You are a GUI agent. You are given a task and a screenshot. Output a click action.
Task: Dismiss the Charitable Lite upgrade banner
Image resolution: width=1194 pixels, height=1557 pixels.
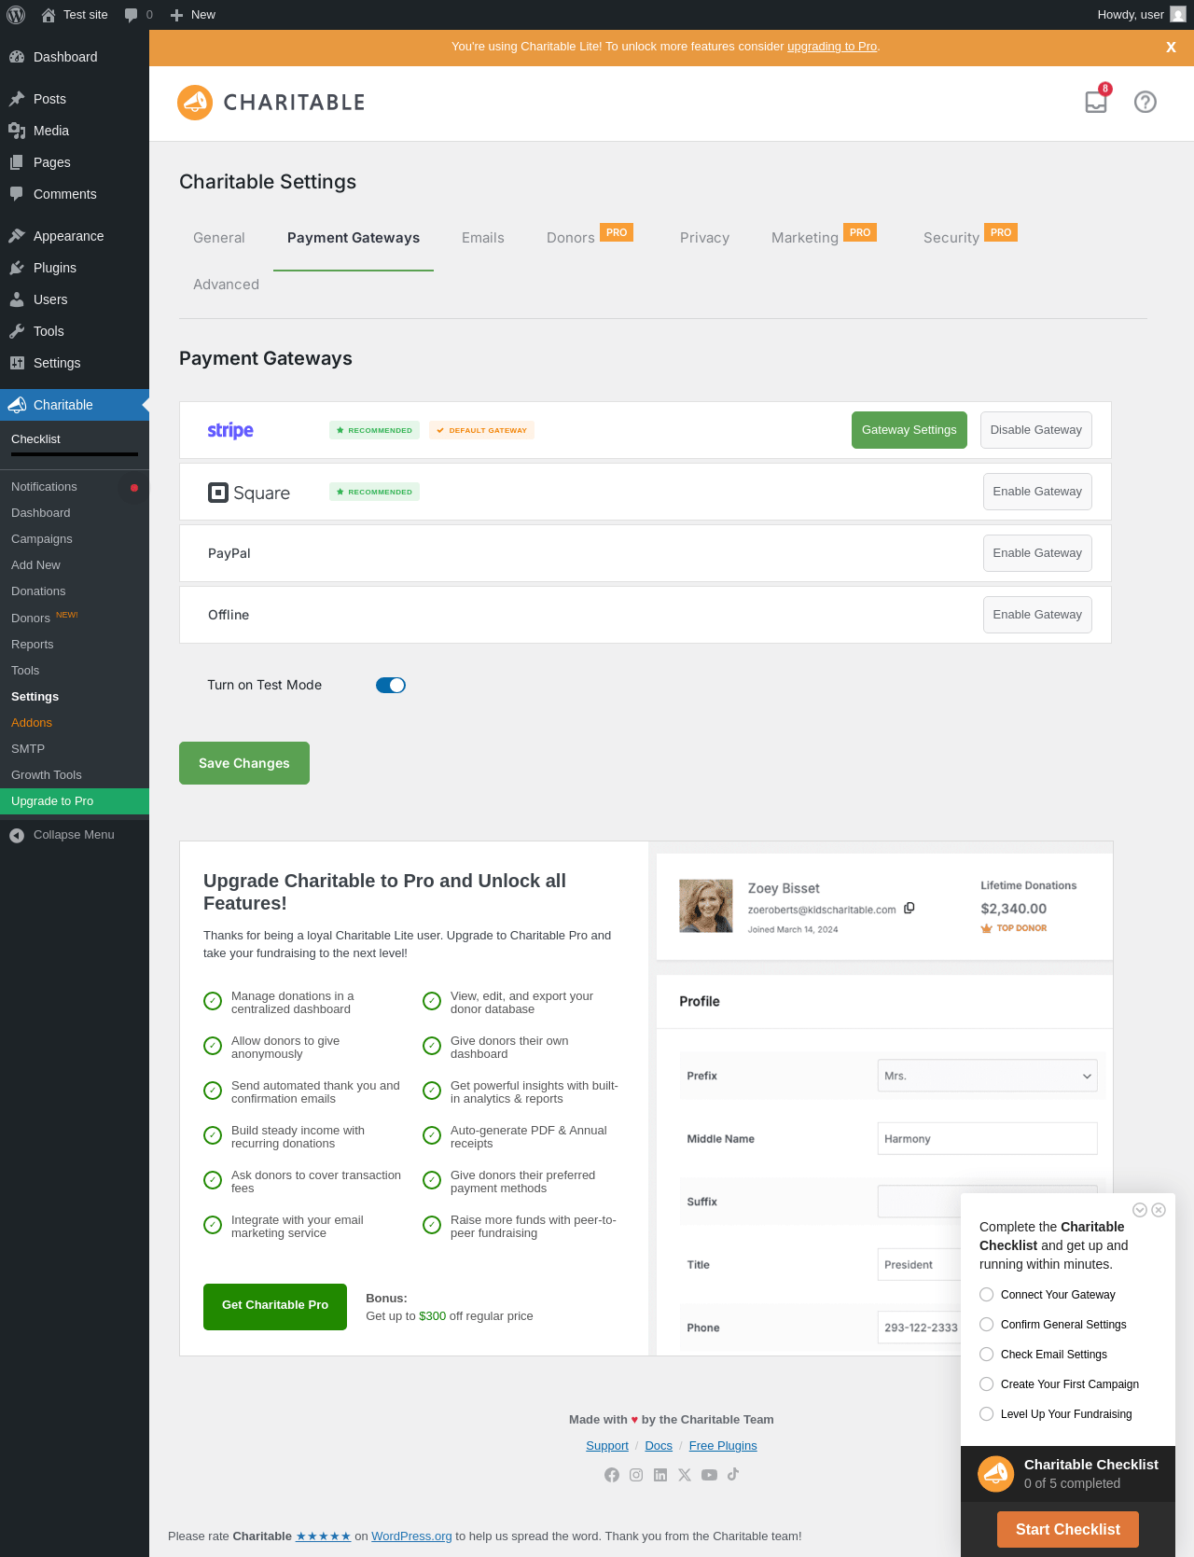coord(1171,48)
